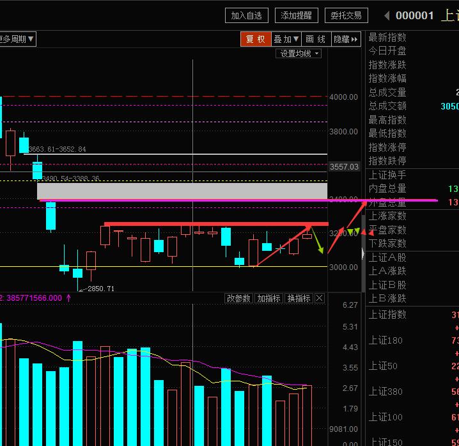Open the 多周期 period dropdown

coord(18,39)
